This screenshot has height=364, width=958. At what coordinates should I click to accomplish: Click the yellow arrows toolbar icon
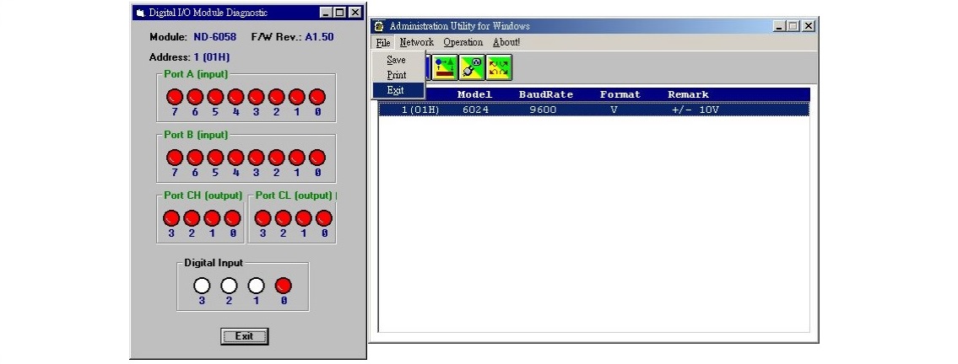(x=499, y=67)
